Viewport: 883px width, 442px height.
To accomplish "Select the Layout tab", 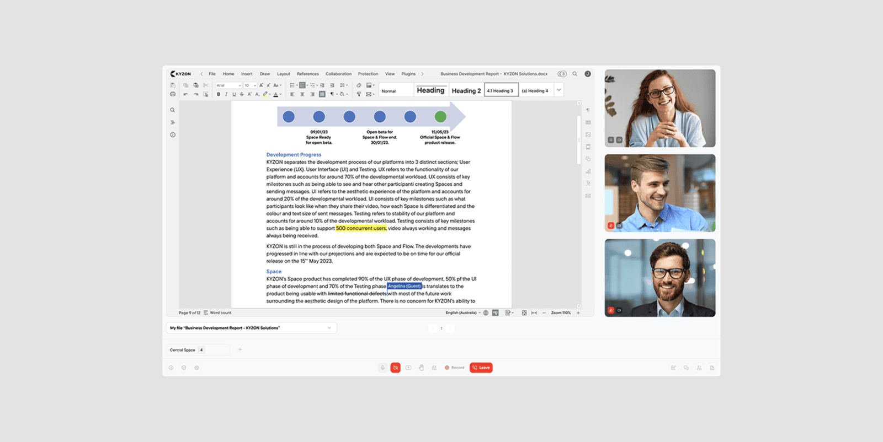I will pos(283,74).
